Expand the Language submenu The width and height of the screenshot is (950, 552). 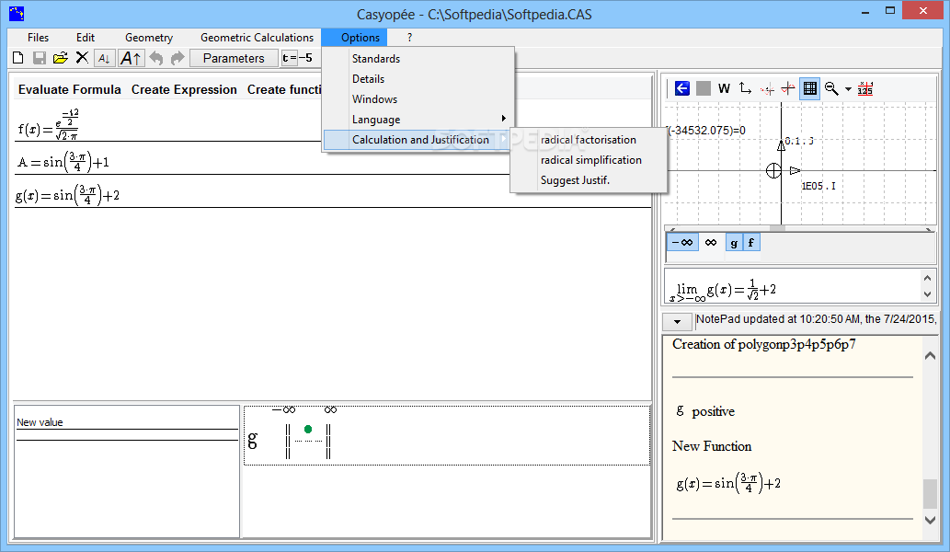click(418, 120)
